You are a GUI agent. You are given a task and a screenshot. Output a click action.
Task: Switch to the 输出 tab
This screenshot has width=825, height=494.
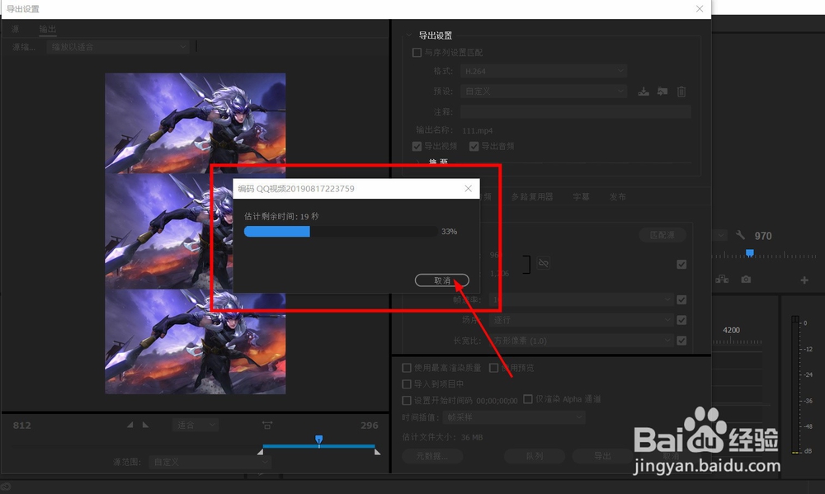[x=47, y=29]
